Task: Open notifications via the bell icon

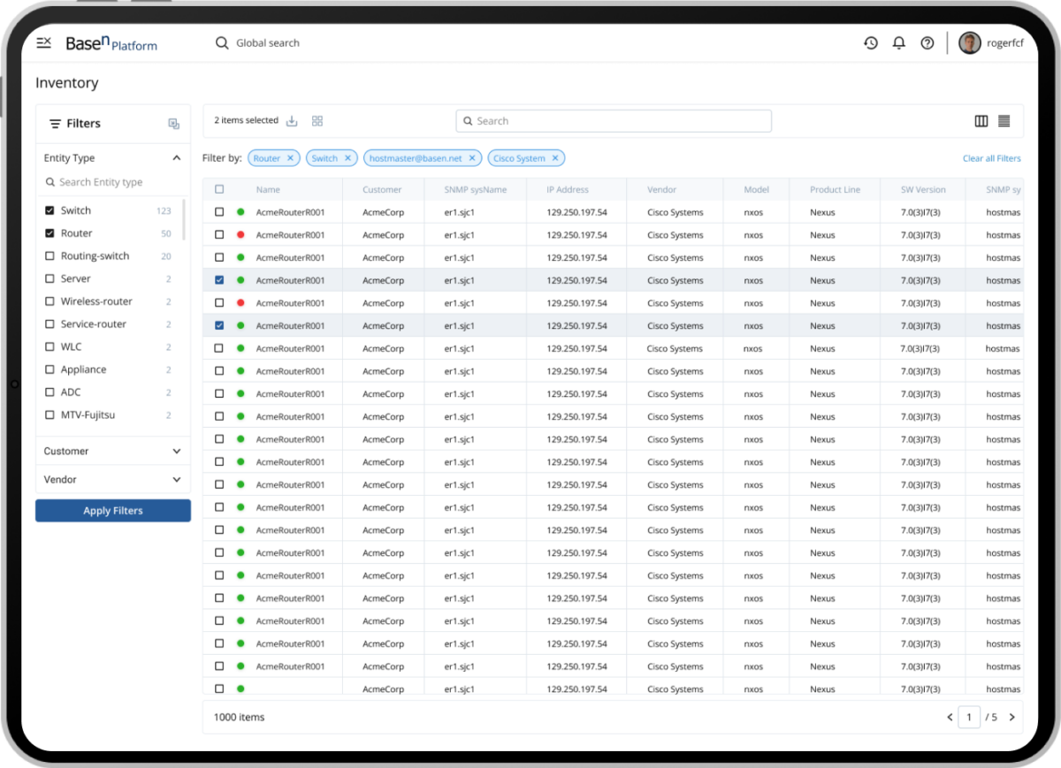Action: (899, 42)
